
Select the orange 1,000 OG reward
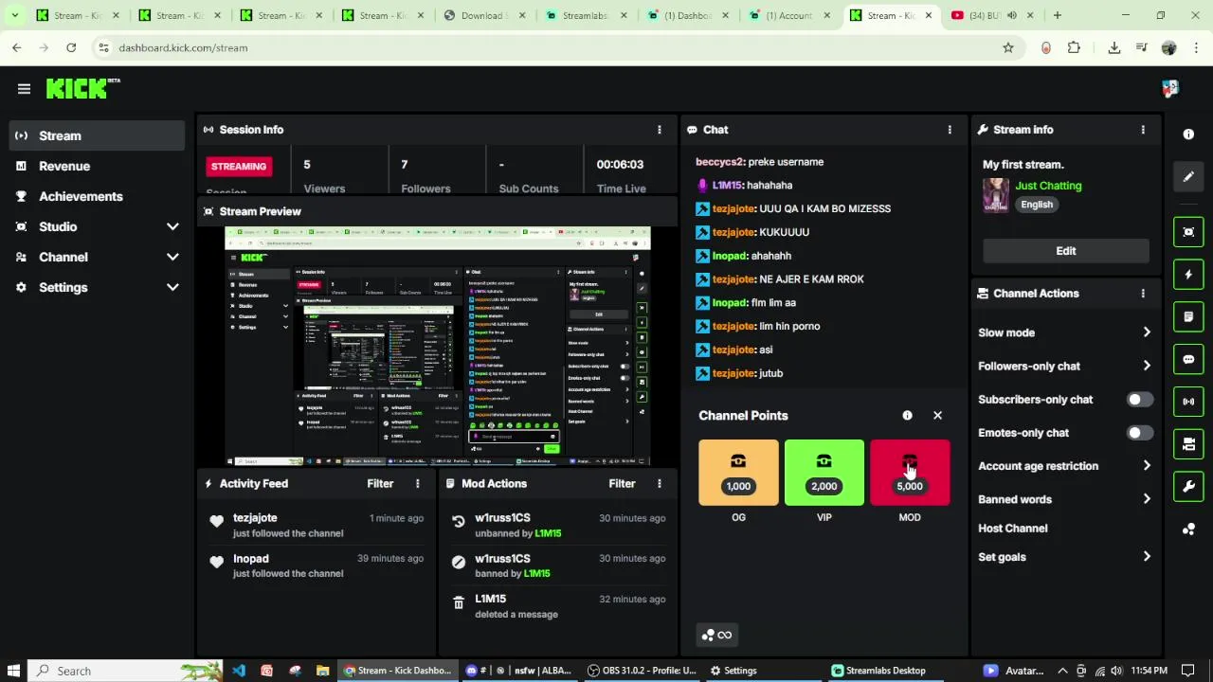click(738, 473)
